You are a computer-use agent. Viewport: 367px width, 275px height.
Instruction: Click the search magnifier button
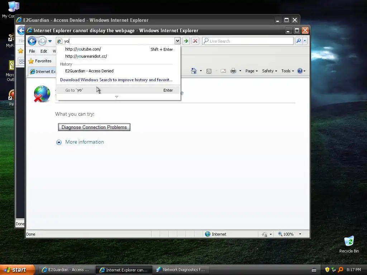[x=299, y=41]
